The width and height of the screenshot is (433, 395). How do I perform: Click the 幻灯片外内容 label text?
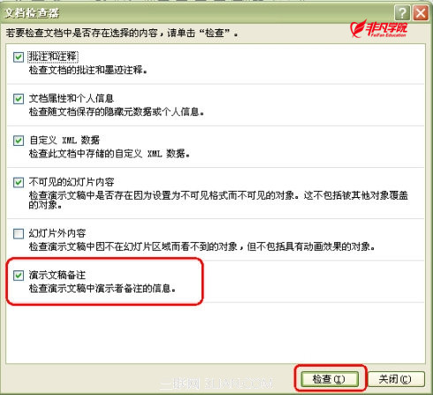[x=57, y=233]
